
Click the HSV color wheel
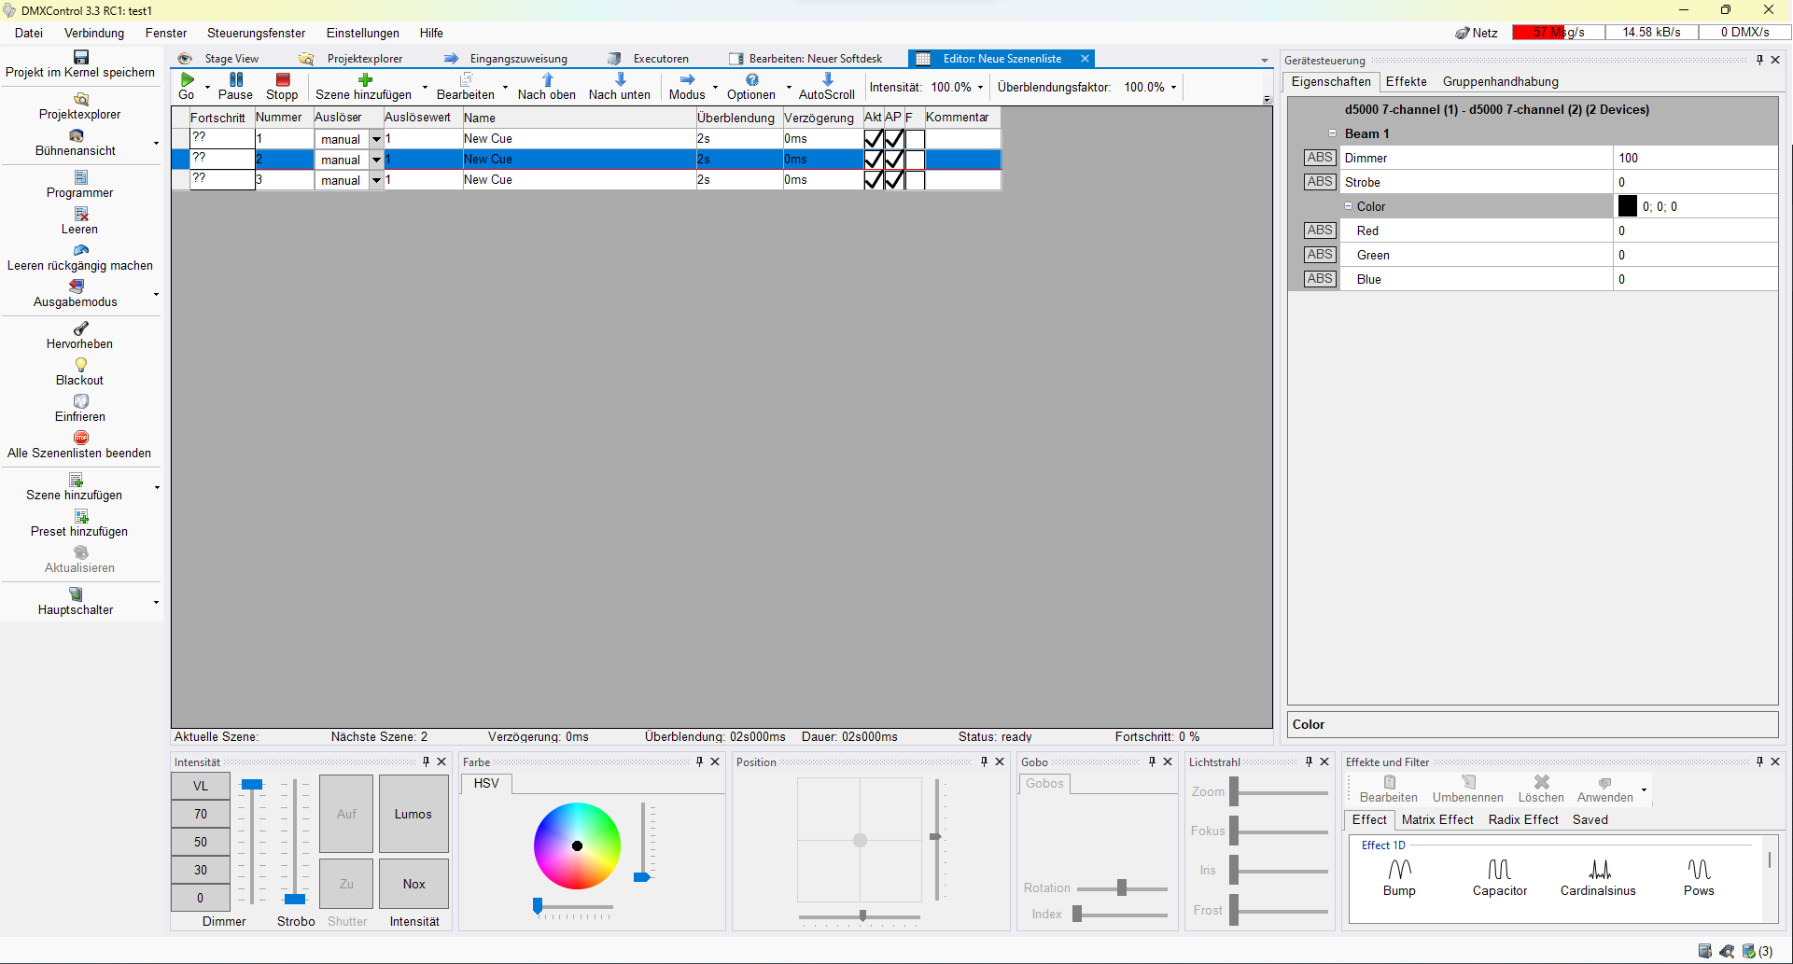tap(577, 845)
